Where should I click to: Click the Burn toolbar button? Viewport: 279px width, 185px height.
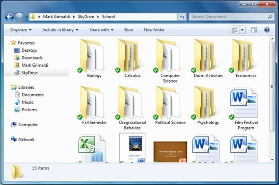click(129, 30)
